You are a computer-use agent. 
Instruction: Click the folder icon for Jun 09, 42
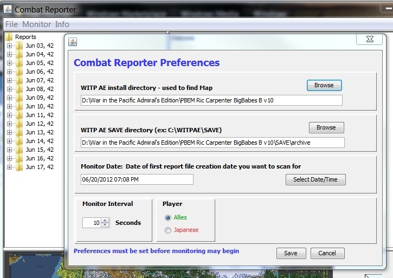20,98
